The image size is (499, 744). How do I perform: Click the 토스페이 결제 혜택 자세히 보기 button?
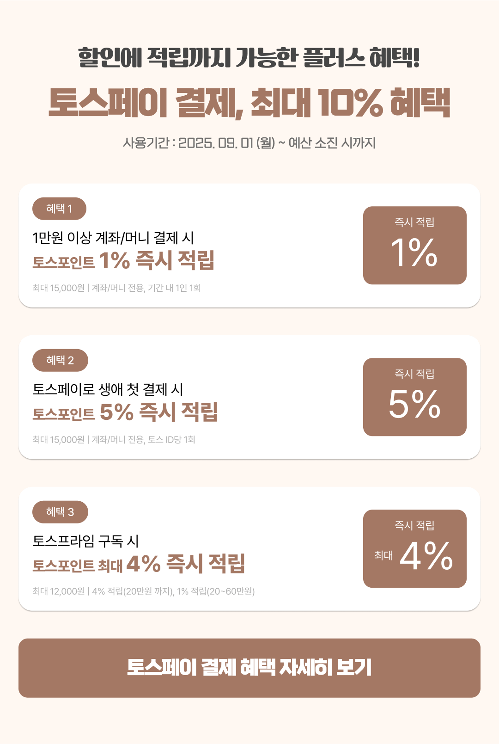(249, 668)
